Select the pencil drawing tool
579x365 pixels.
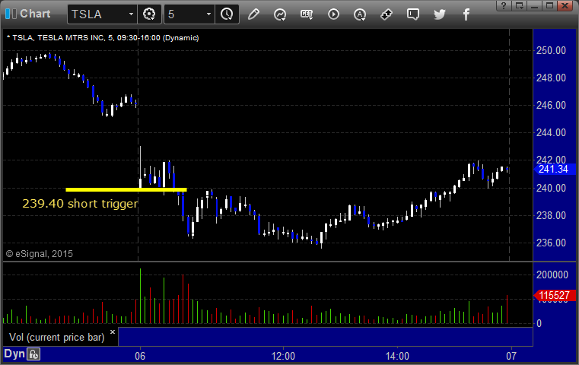pos(253,14)
